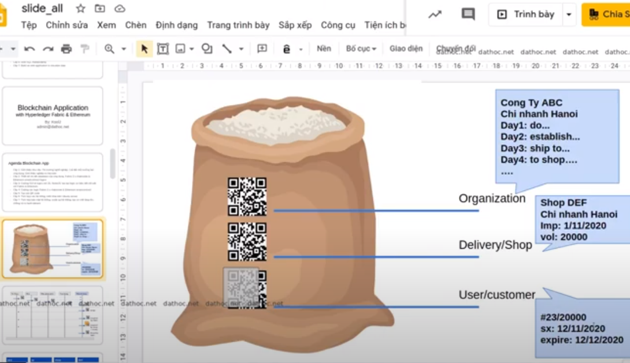Select the sequence diagram slide thumbnail
The width and height of the screenshot is (630, 363).
[x=53, y=315]
